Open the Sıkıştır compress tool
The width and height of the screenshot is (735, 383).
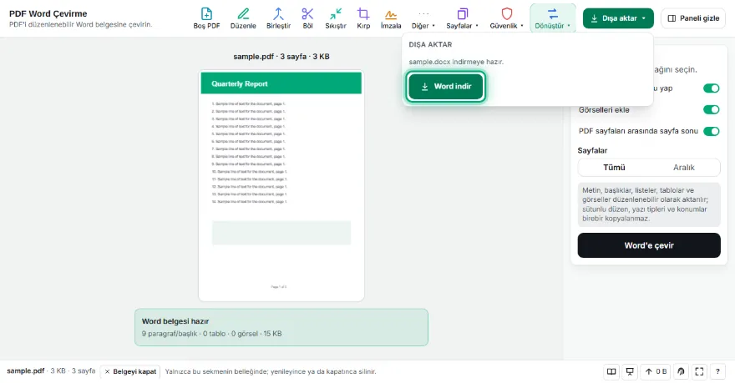pos(336,18)
